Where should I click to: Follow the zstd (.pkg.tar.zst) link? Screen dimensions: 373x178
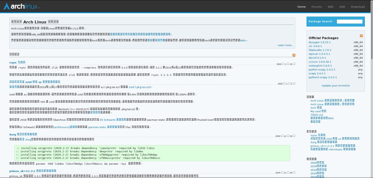point(140,87)
